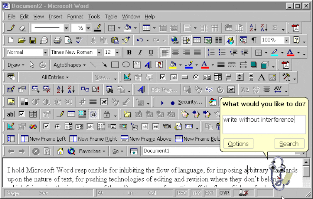This screenshot has width=313, height=199.
Task: Expand the line weight dropdown showing ½
Action: 88,28
